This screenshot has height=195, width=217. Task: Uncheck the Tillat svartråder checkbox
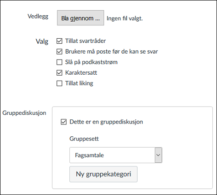(59, 41)
